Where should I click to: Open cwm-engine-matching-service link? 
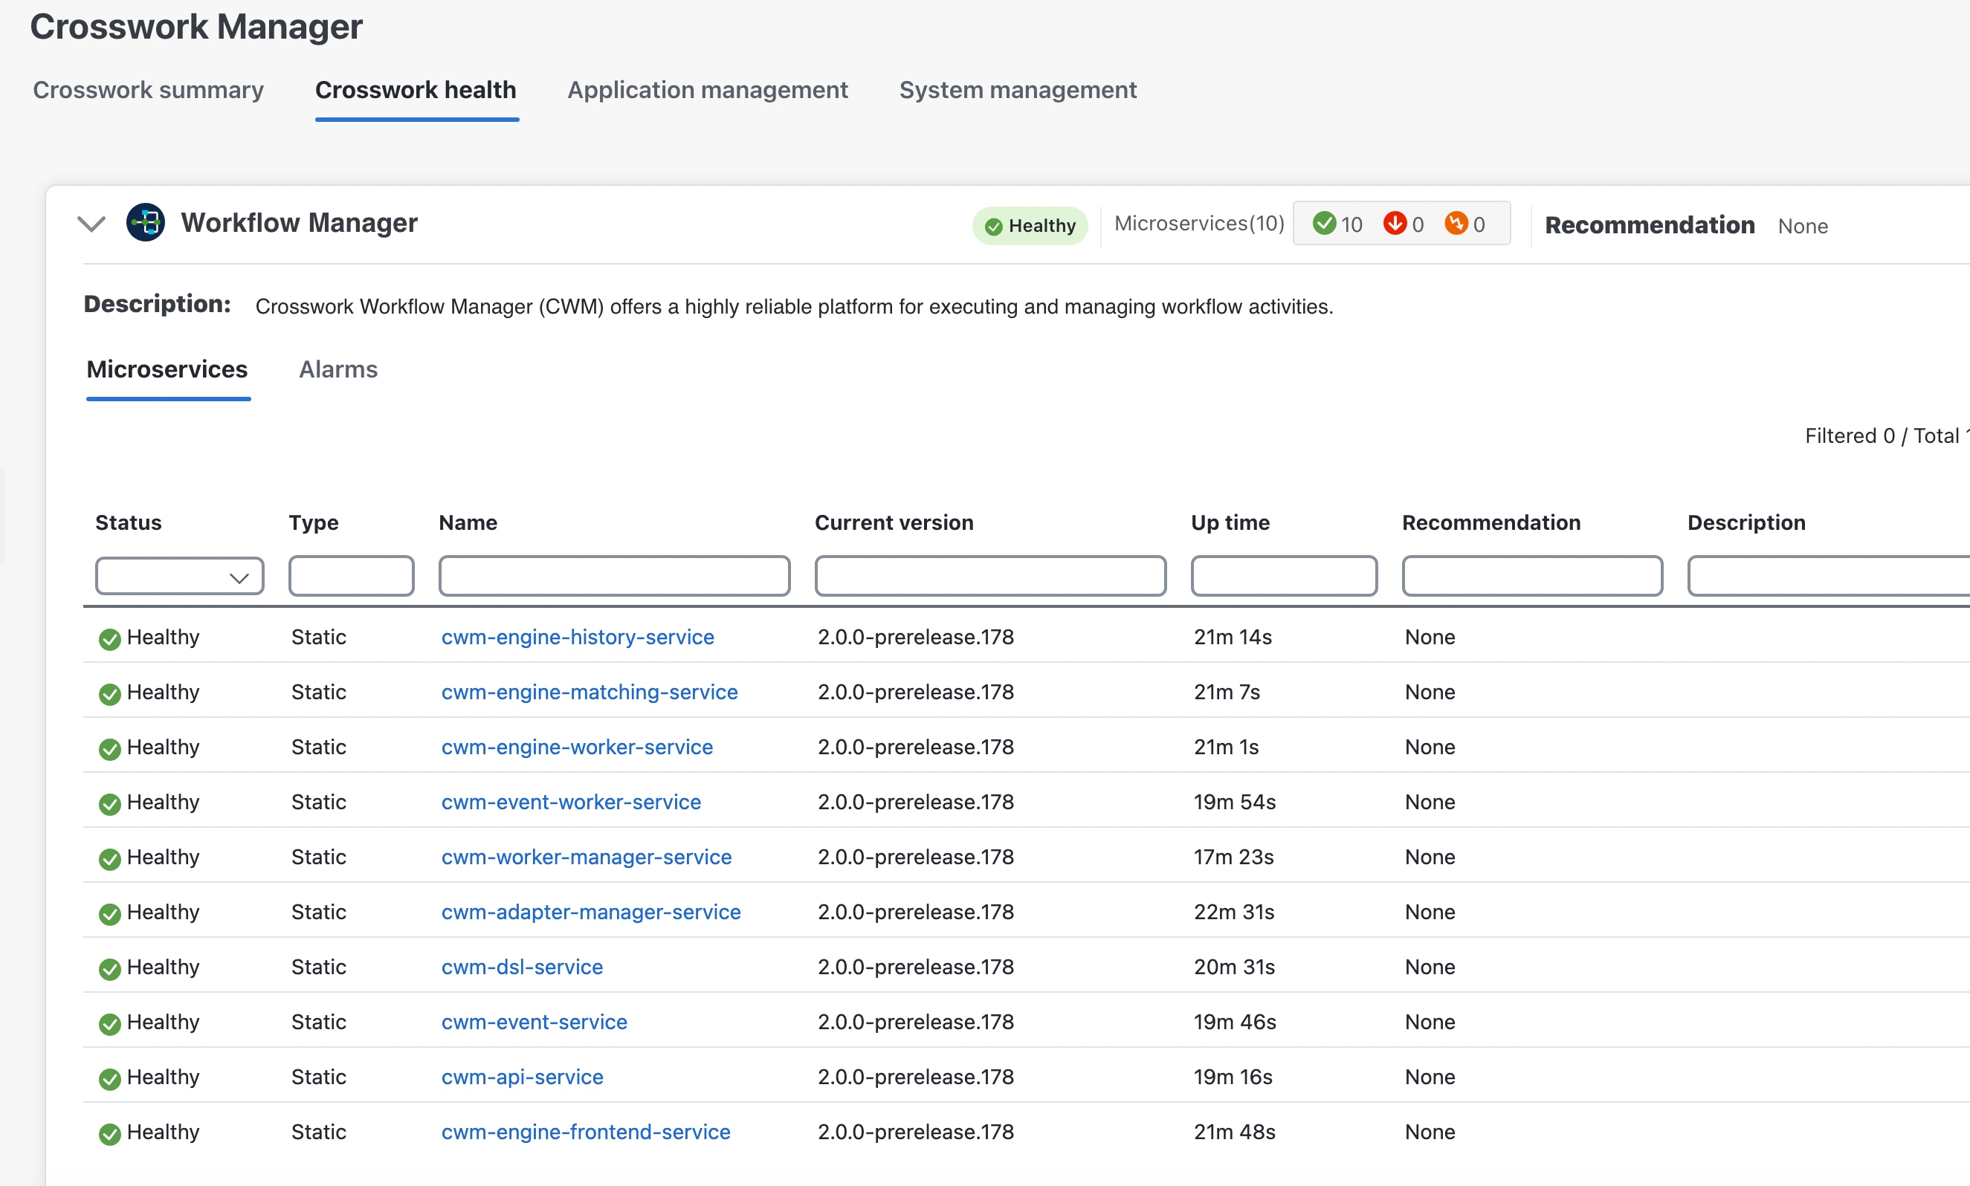590,692
